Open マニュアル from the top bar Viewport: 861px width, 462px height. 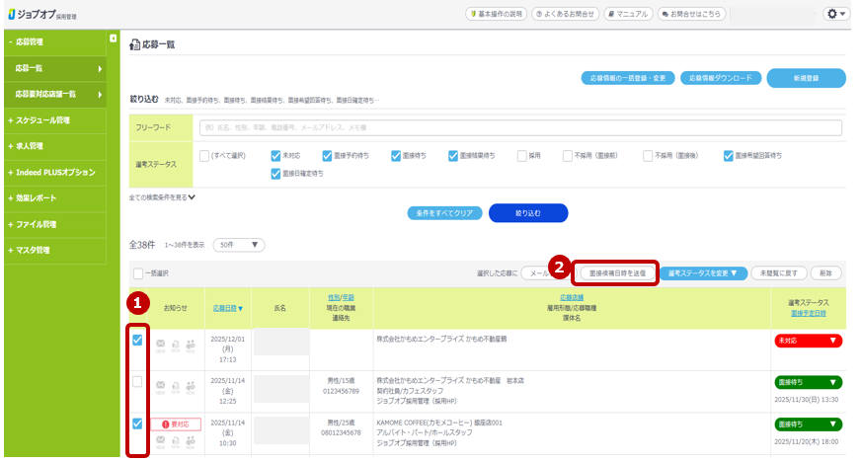[627, 14]
